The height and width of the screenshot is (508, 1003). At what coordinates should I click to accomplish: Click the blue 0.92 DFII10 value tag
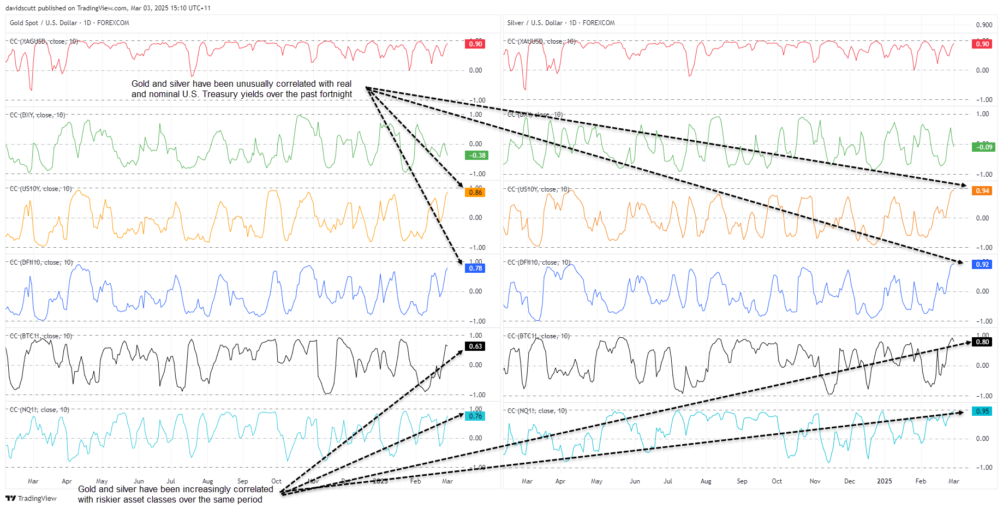point(982,265)
